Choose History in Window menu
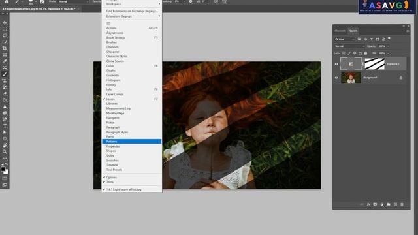The image size is (418, 235). [132, 85]
